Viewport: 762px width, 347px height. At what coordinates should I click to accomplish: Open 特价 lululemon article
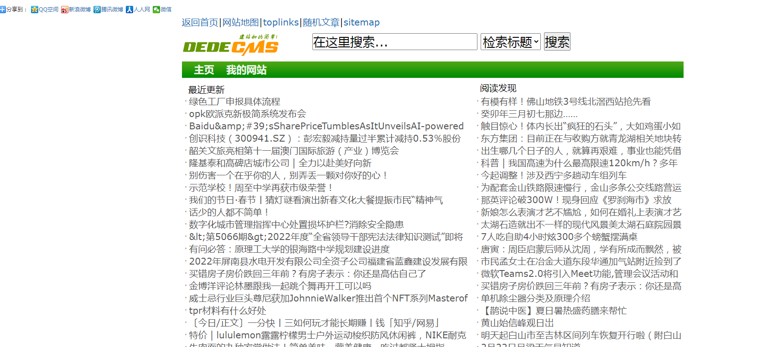pyautogui.click(x=327, y=335)
